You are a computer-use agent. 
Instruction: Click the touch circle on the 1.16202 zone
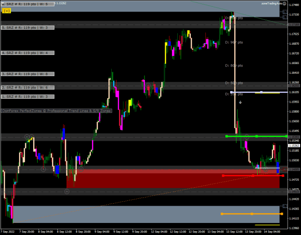point(148,85)
